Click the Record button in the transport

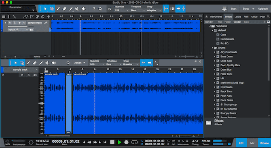pos(126,142)
